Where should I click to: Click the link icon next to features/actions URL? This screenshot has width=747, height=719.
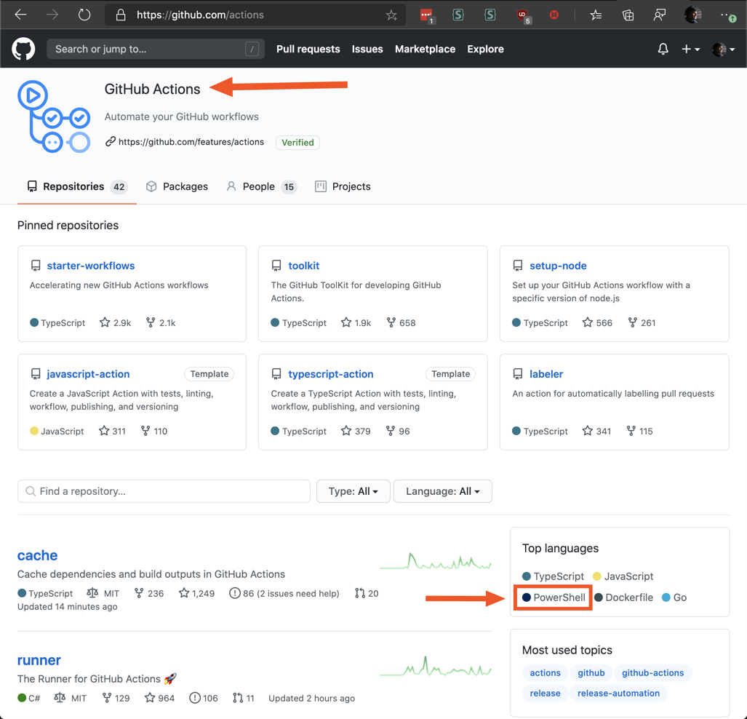point(111,142)
